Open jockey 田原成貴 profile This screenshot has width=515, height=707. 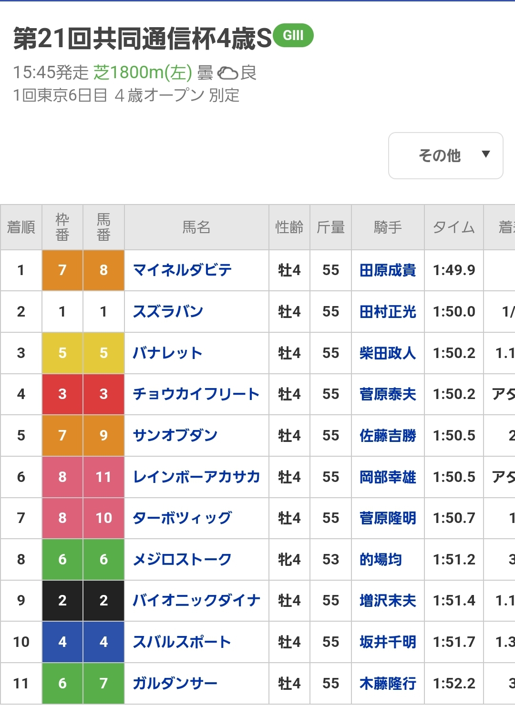click(388, 270)
